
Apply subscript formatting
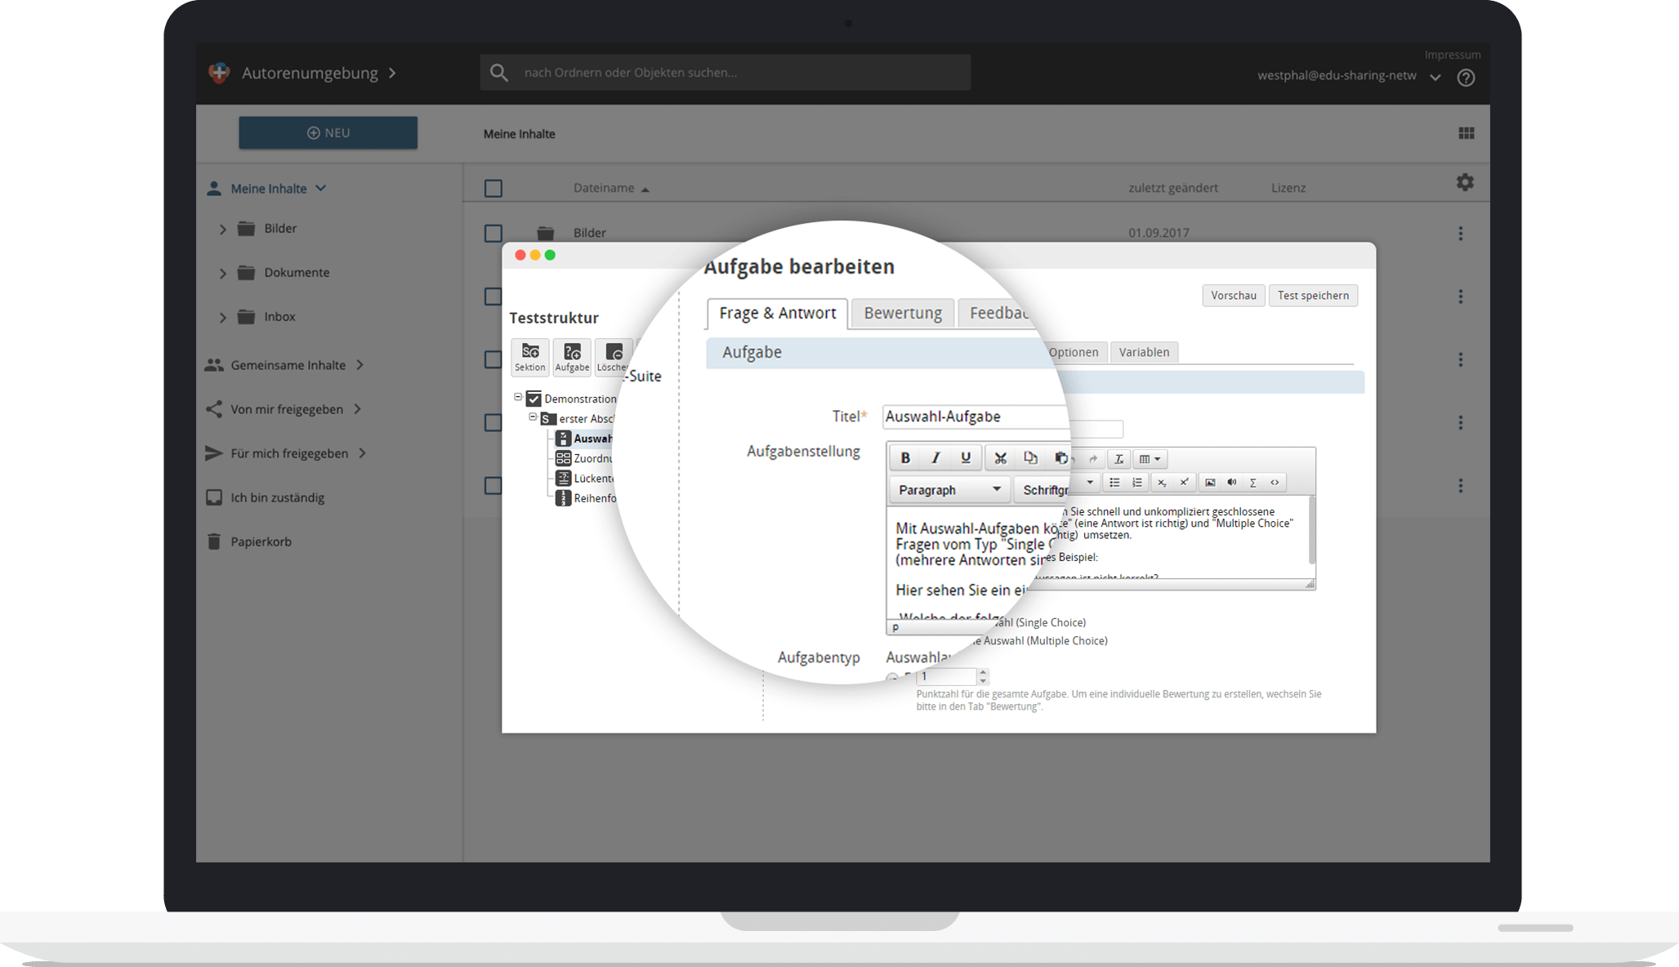click(x=1162, y=483)
